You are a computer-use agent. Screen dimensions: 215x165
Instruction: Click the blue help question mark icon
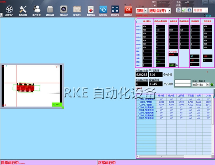(189, 10)
